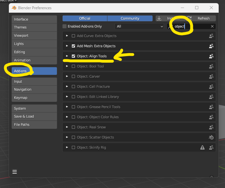Open the Interface preferences section
Image resolution: width=225 pixels, height=188 pixels.
[x=34, y=19]
